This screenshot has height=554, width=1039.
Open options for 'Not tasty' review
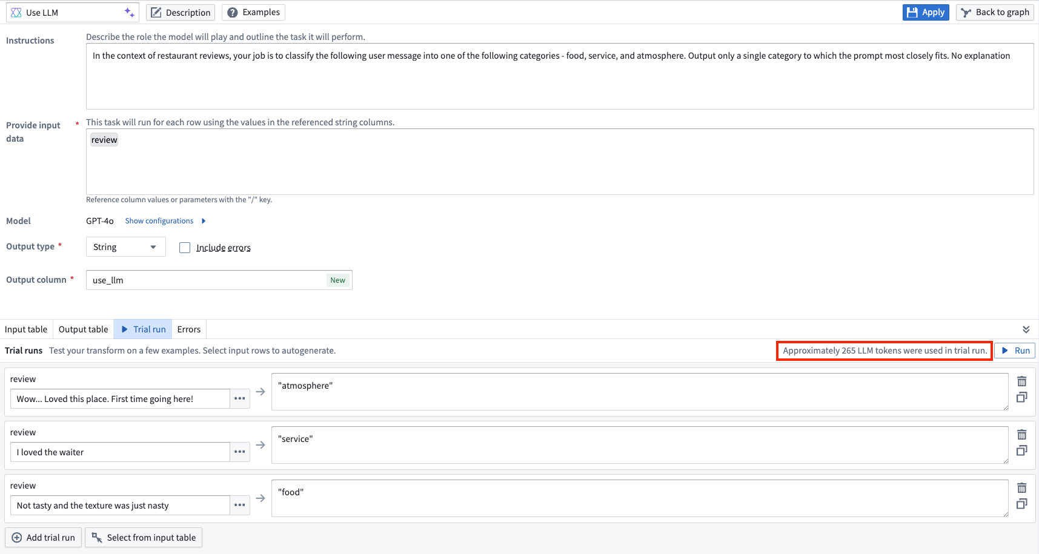click(240, 506)
